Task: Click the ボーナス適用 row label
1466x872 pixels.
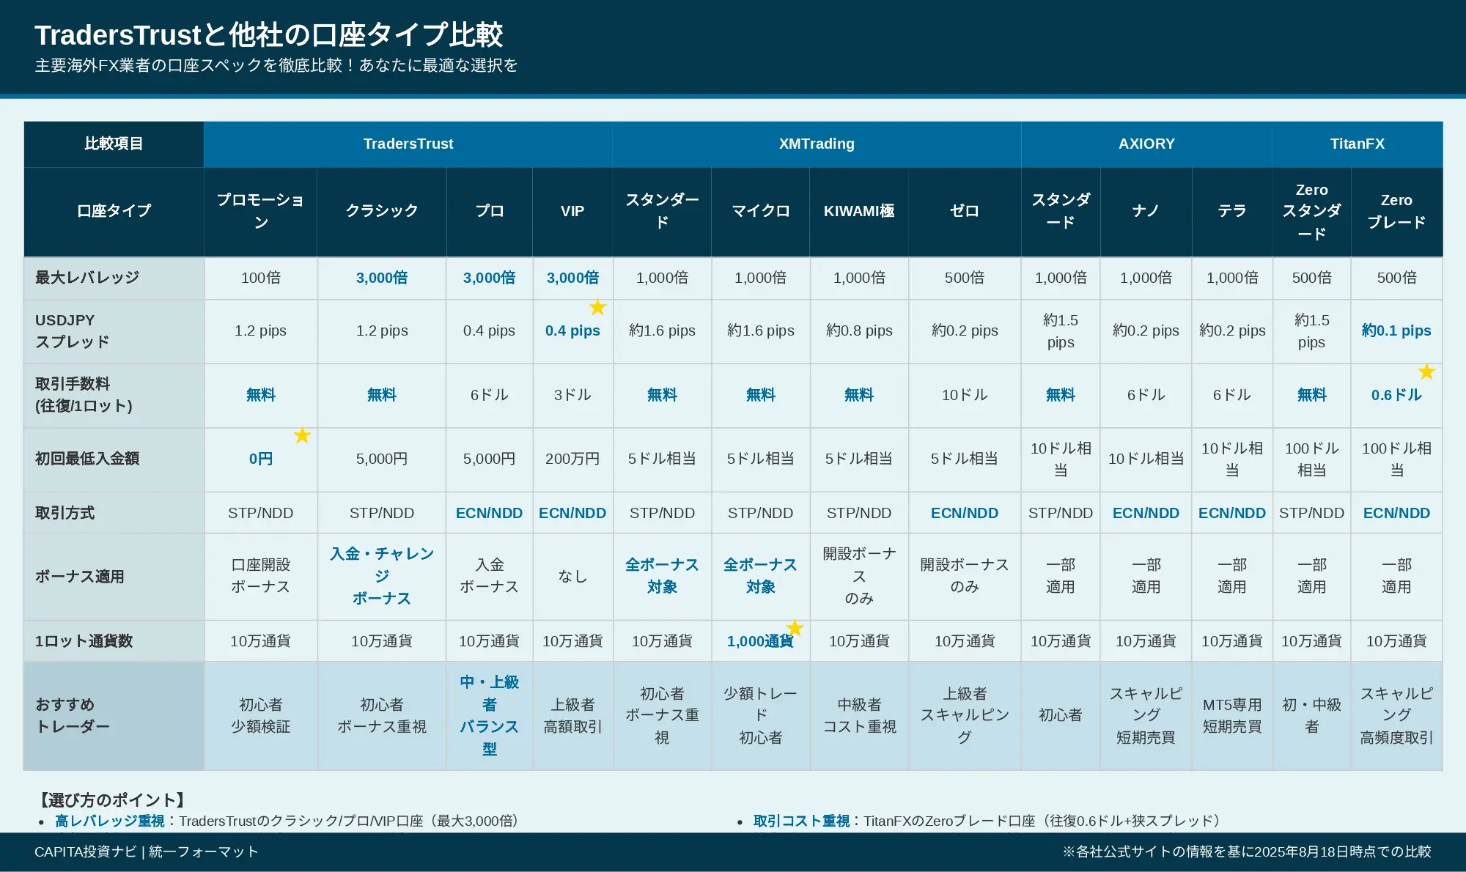Action: (x=114, y=577)
